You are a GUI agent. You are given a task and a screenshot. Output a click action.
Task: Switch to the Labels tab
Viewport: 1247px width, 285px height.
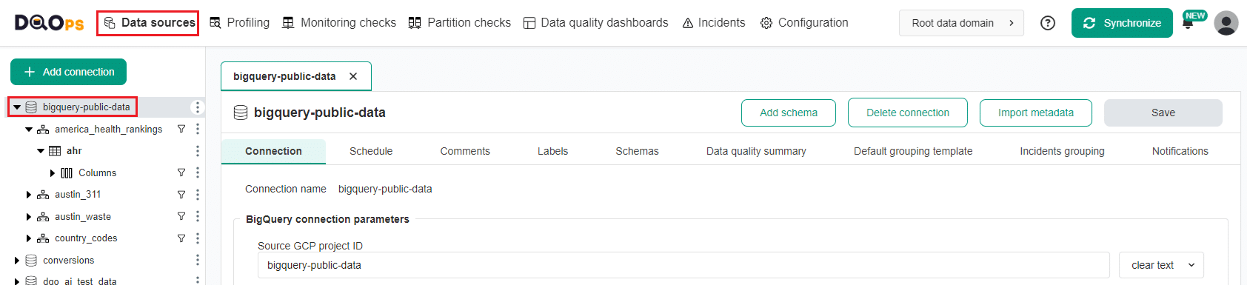point(552,151)
